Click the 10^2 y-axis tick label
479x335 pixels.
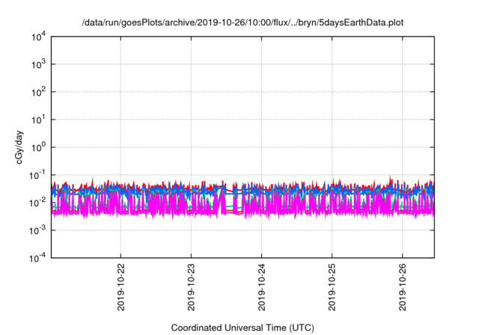[x=38, y=92]
